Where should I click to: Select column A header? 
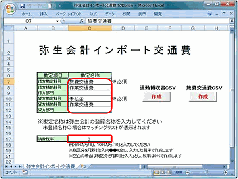point(26,28)
